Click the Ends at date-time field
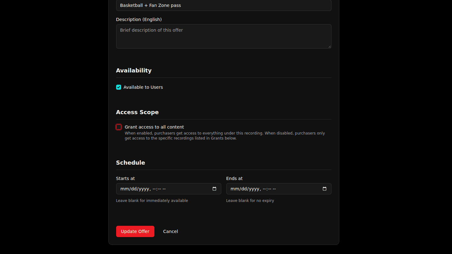452x254 pixels. point(279,189)
